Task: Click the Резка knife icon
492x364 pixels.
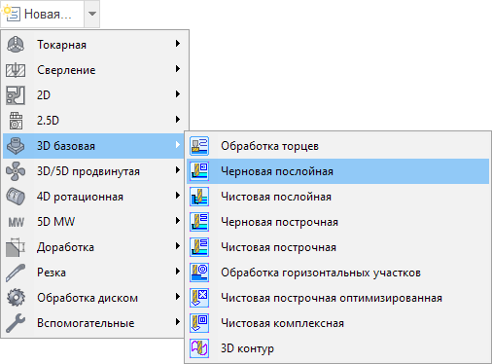Action: click(16, 273)
